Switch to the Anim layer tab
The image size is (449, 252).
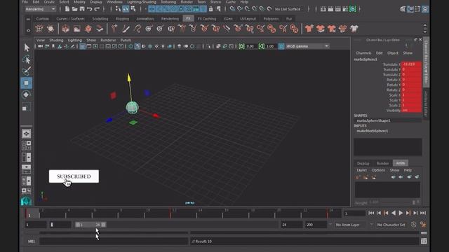click(401, 163)
